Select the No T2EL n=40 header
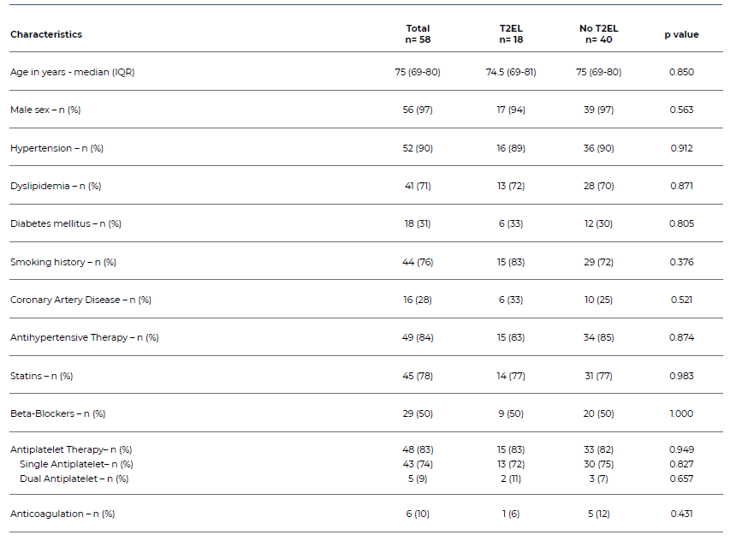This screenshot has width=730, height=541. click(x=598, y=34)
